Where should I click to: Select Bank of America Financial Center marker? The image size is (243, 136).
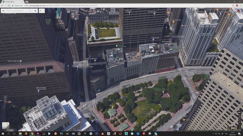coord(38,91)
